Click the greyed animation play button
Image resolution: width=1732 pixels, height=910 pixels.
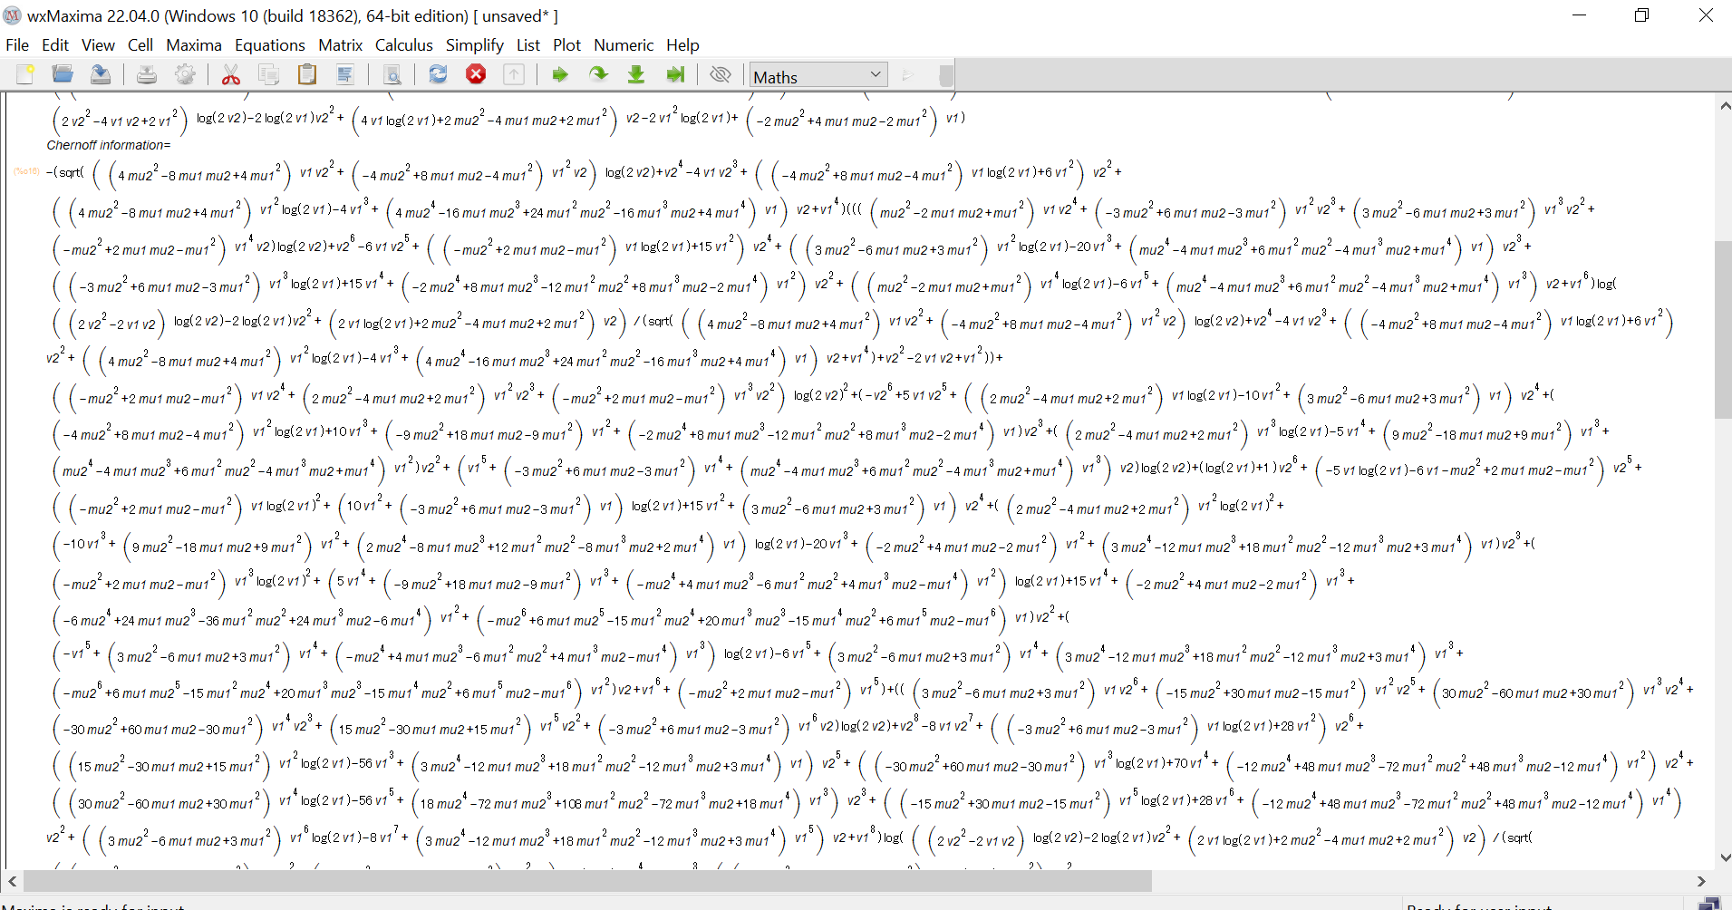[x=906, y=75]
